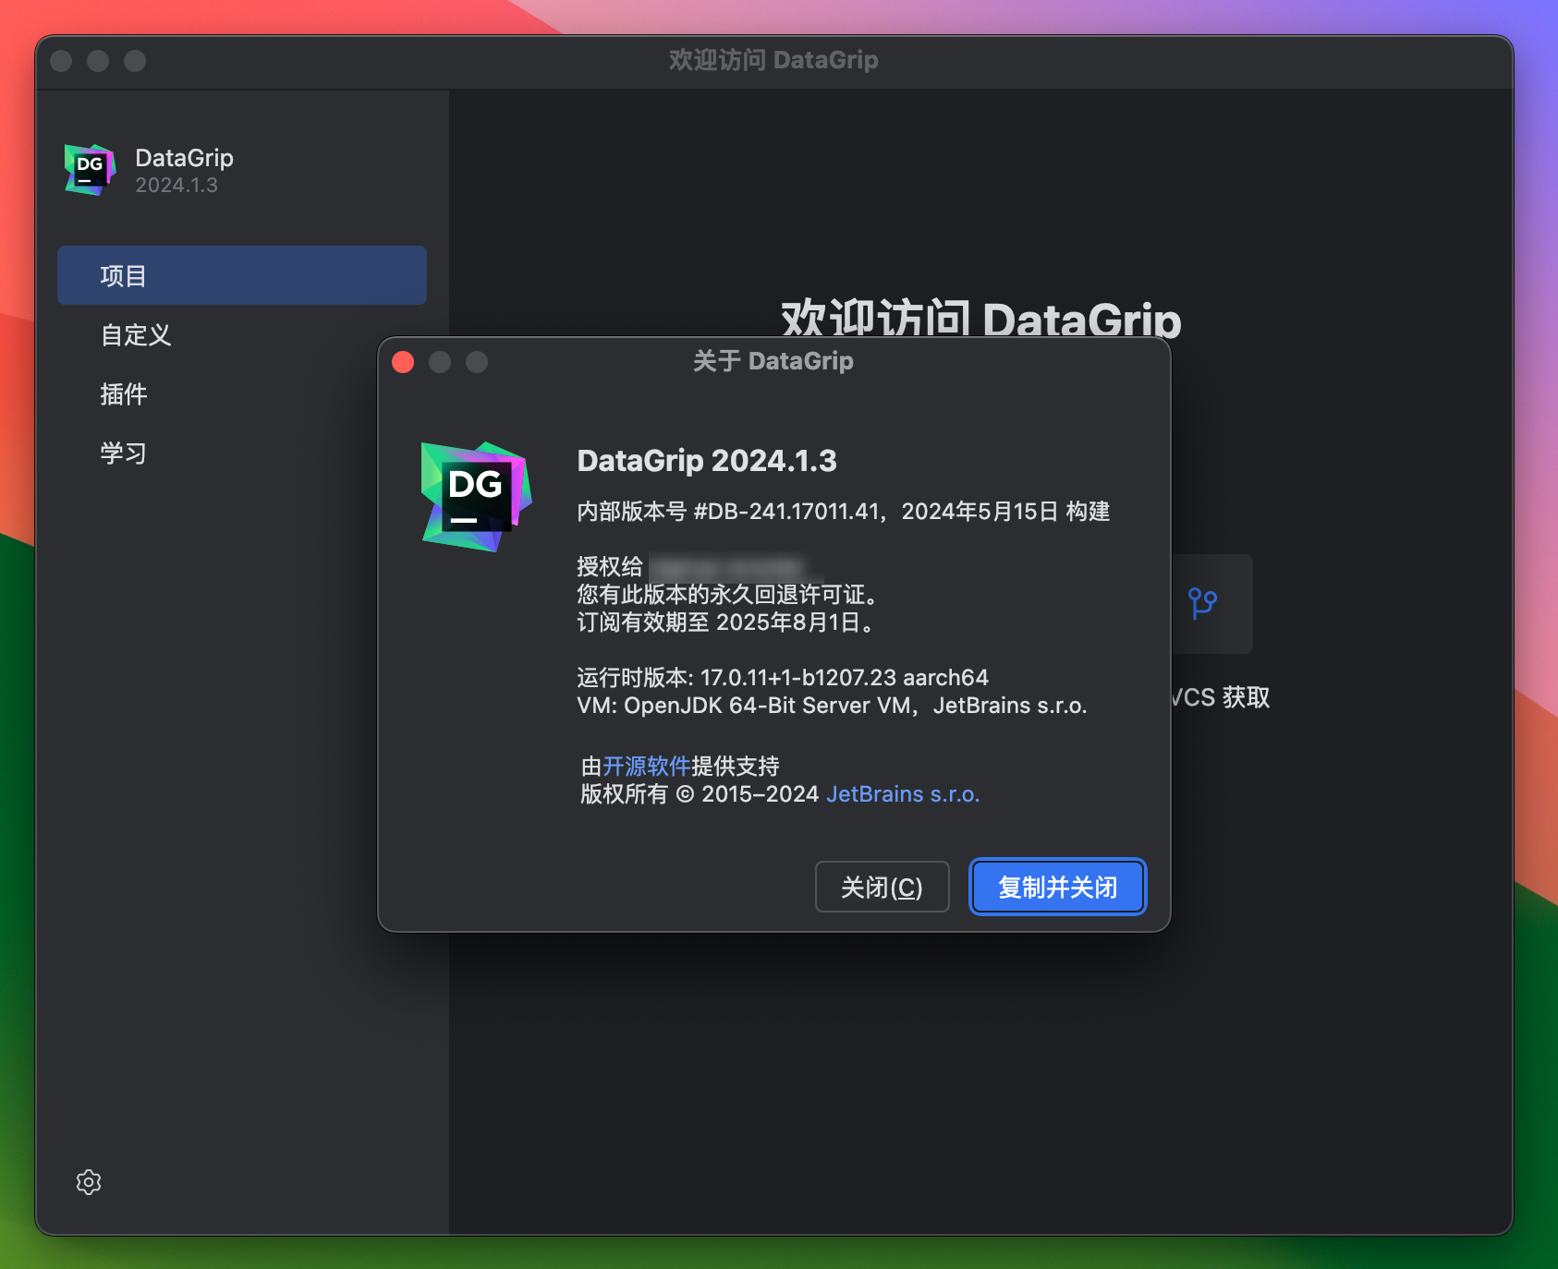Close the About dialog with red button
This screenshot has width=1558, height=1269.
click(403, 362)
